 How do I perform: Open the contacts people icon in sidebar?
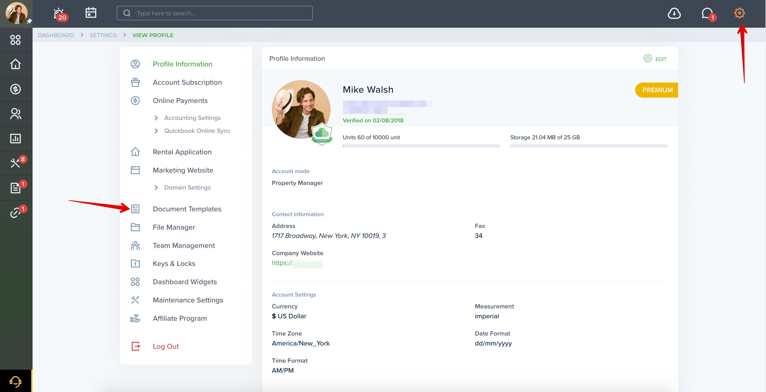[15, 114]
